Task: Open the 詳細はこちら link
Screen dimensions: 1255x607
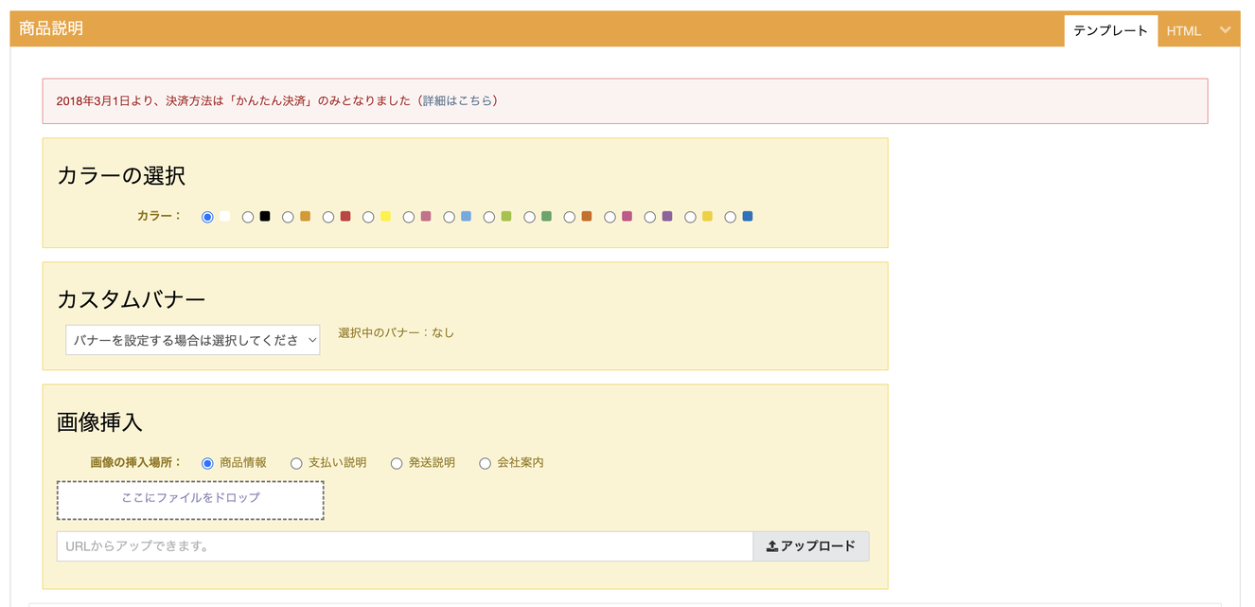Action: [457, 100]
